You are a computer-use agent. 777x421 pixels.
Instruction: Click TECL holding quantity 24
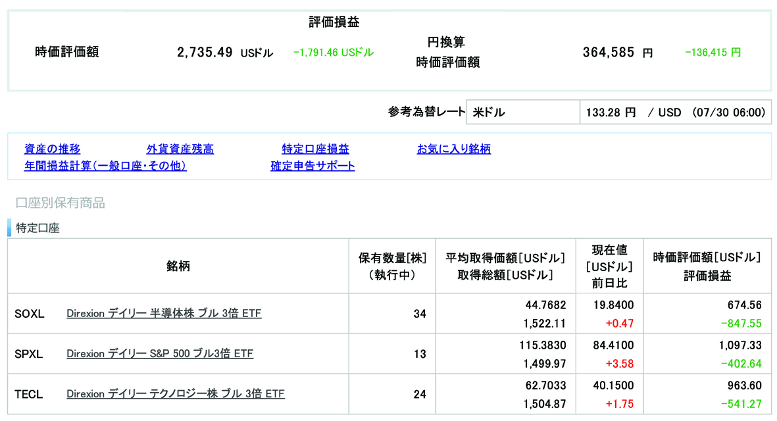pyautogui.click(x=420, y=394)
